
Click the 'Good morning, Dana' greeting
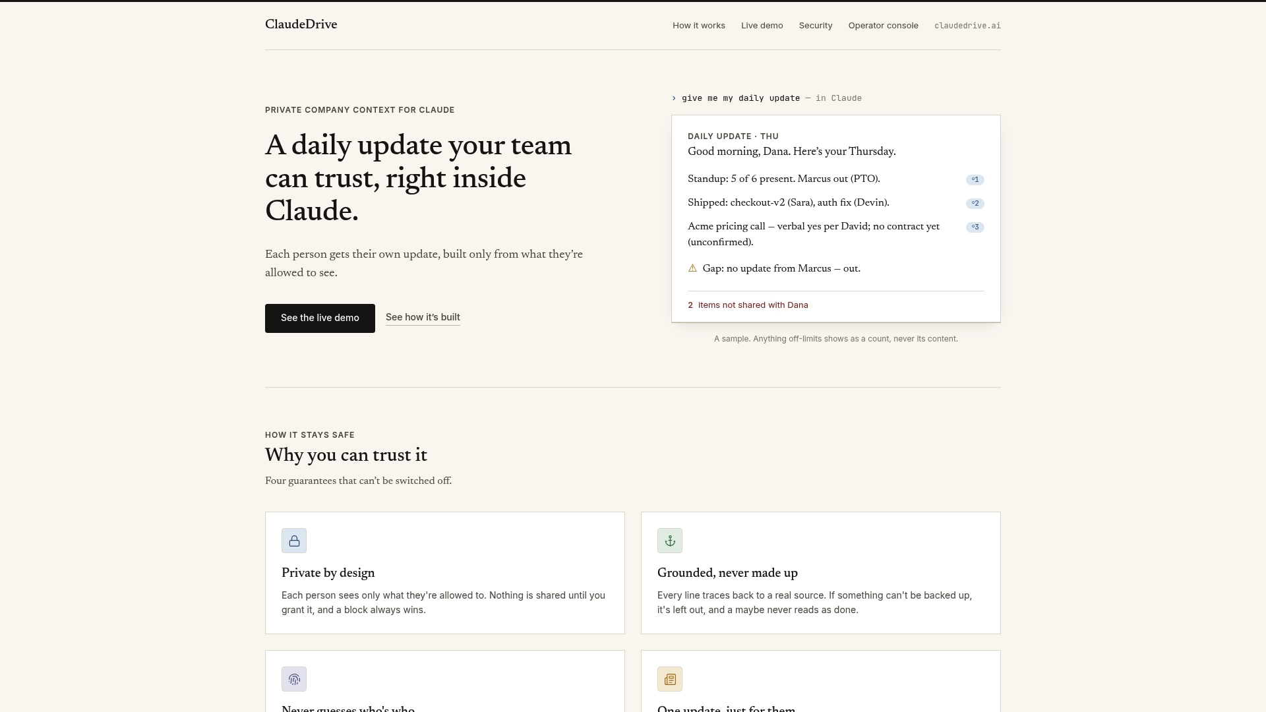(792, 152)
